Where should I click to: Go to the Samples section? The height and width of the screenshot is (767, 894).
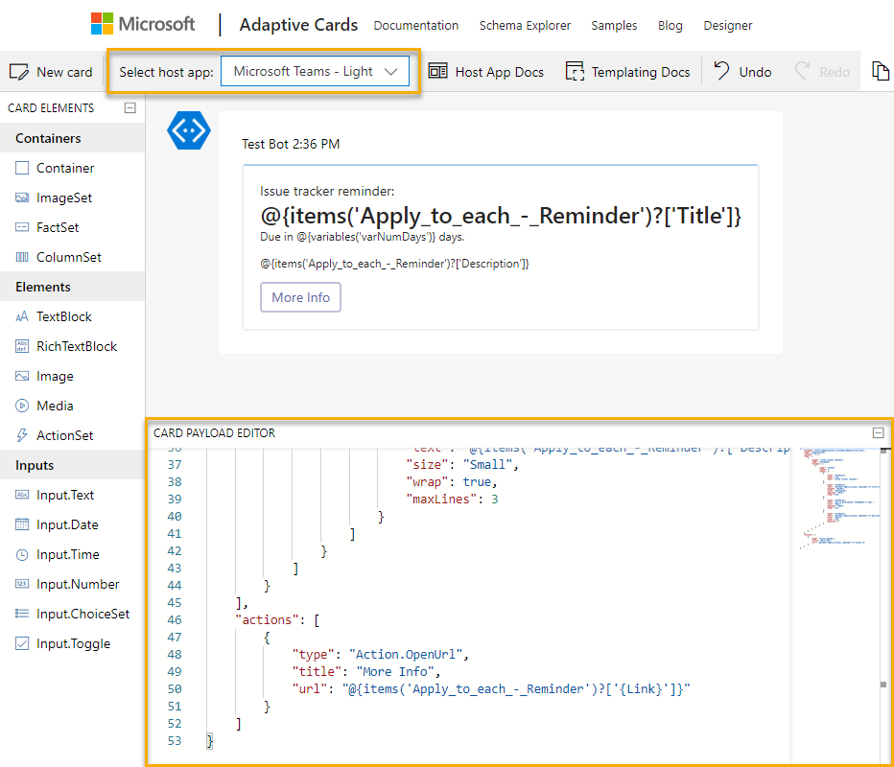614,26
